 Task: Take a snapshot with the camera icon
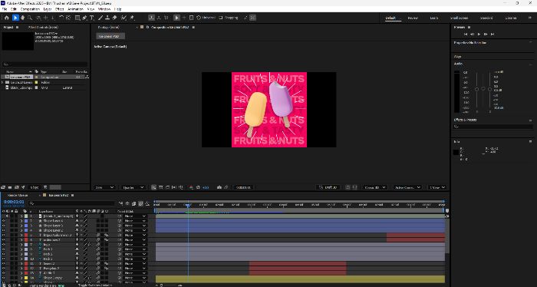click(x=219, y=187)
